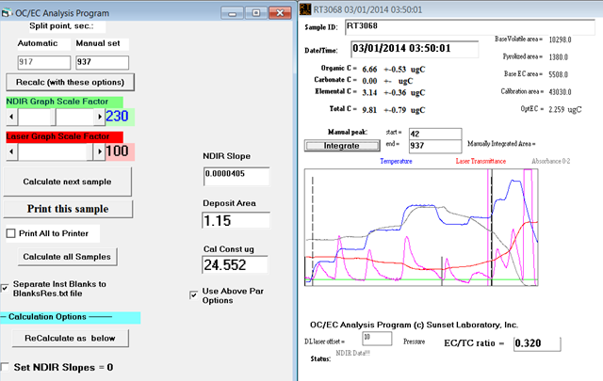Click the Automatic split point field 917
Image resolution: width=603 pixels, height=381 pixels.
click(44, 62)
